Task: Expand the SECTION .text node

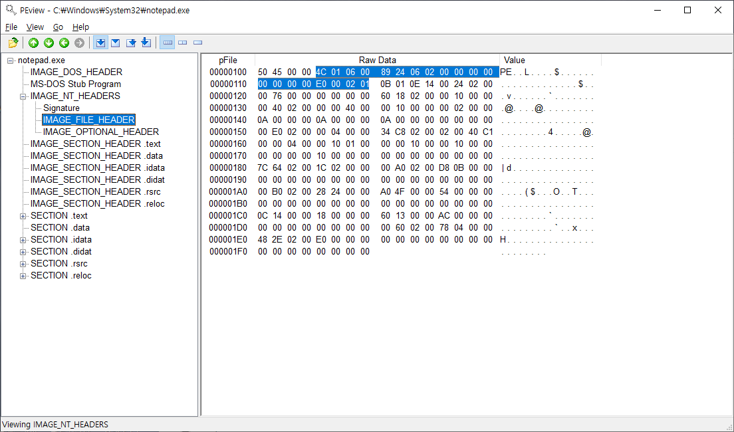Action: [x=23, y=216]
